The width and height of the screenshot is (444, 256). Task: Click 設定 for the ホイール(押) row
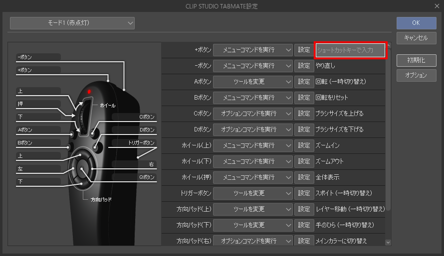coord(304,177)
